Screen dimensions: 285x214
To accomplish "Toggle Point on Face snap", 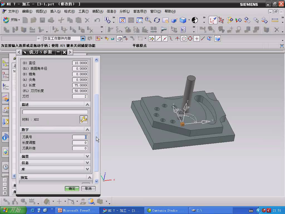I will (209, 38).
